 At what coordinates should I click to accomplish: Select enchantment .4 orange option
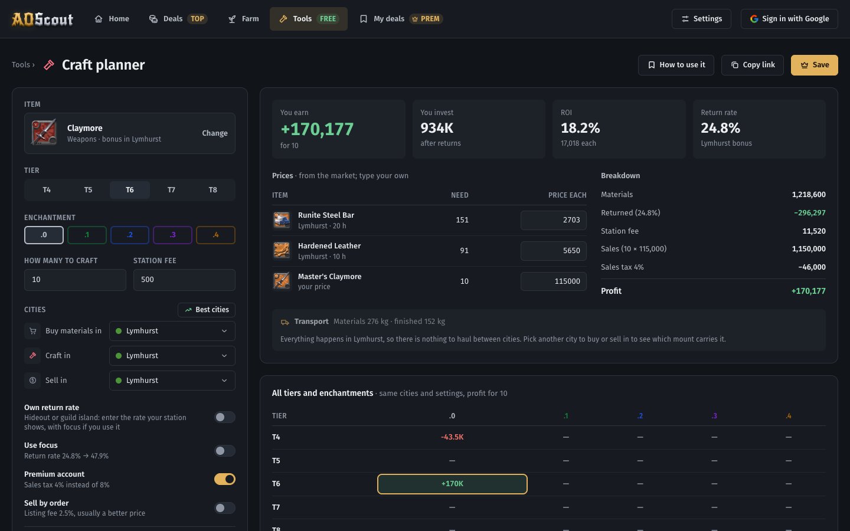pos(215,235)
